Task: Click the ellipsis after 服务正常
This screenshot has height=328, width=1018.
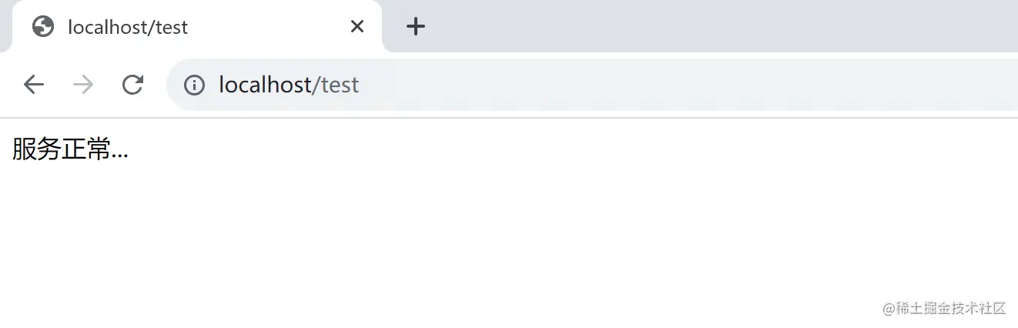Action: point(120,152)
